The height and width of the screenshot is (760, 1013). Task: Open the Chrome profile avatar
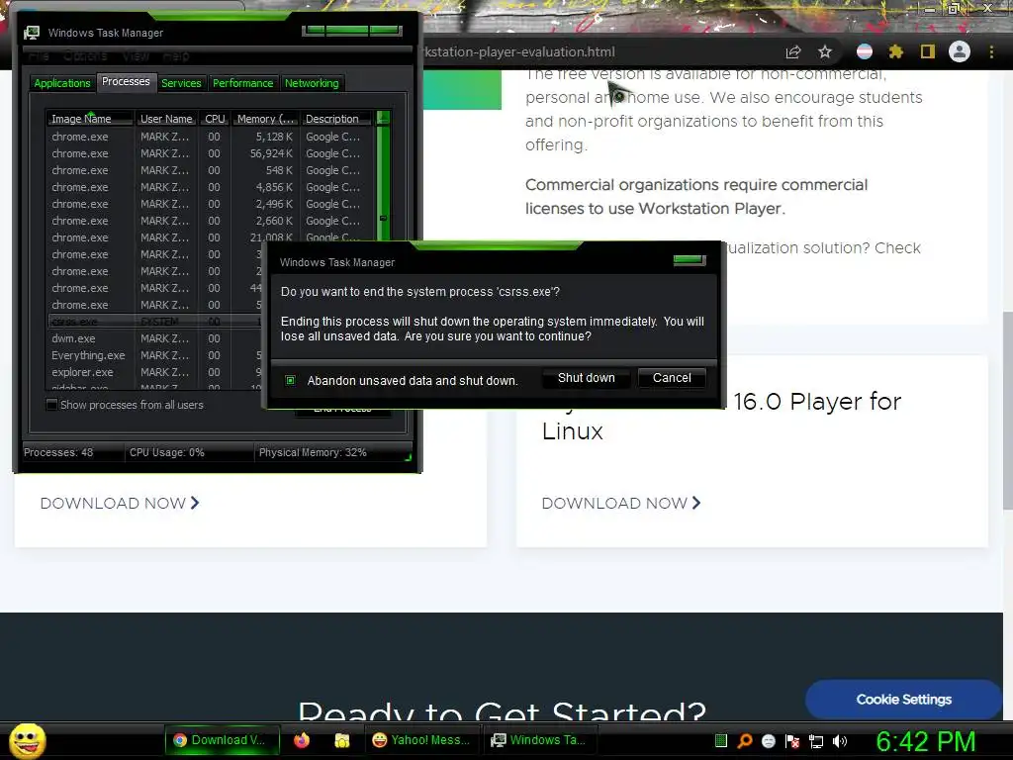coord(960,51)
